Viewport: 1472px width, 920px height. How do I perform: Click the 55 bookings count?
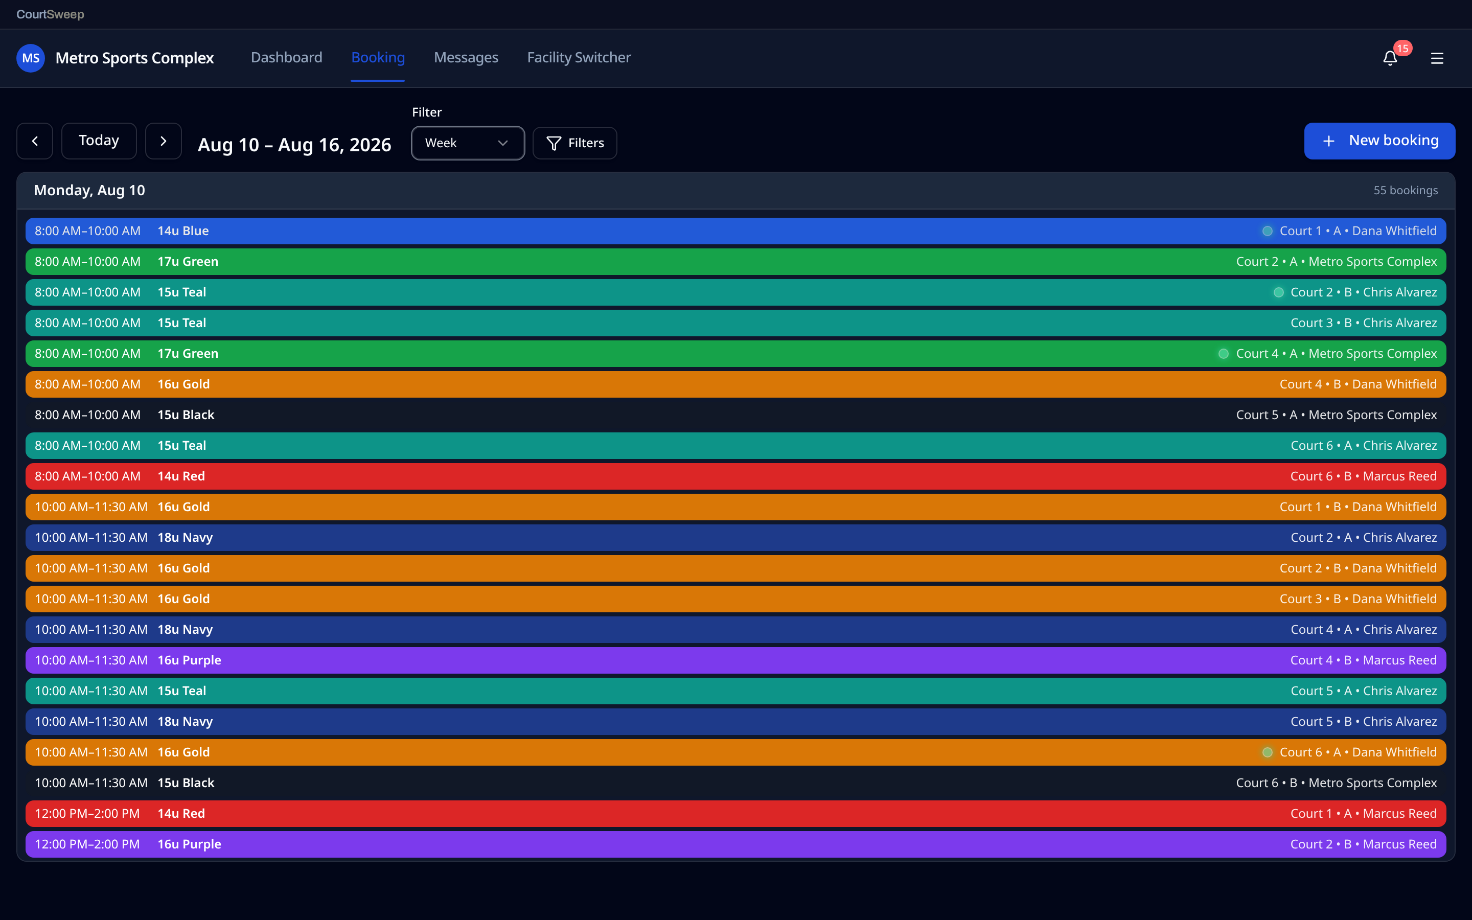[x=1406, y=191]
